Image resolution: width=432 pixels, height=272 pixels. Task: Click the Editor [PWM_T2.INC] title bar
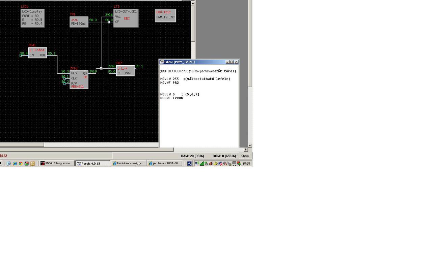199,62
